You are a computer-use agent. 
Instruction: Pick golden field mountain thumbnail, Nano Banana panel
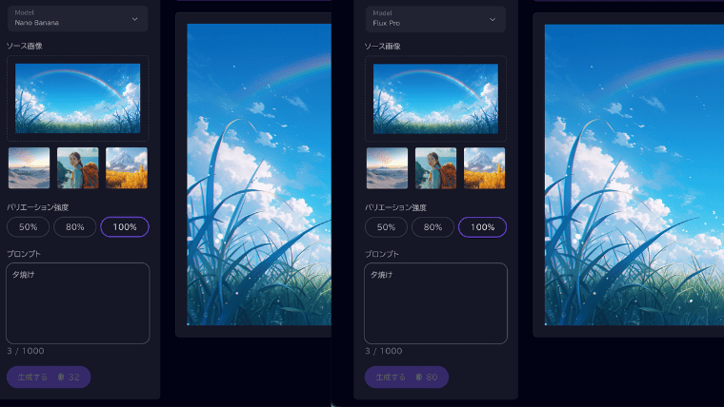[126, 168]
